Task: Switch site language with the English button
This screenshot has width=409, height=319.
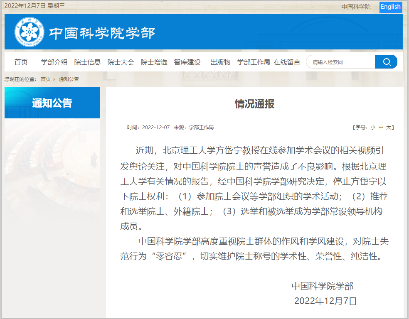Action: pyautogui.click(x=390, y=7)
